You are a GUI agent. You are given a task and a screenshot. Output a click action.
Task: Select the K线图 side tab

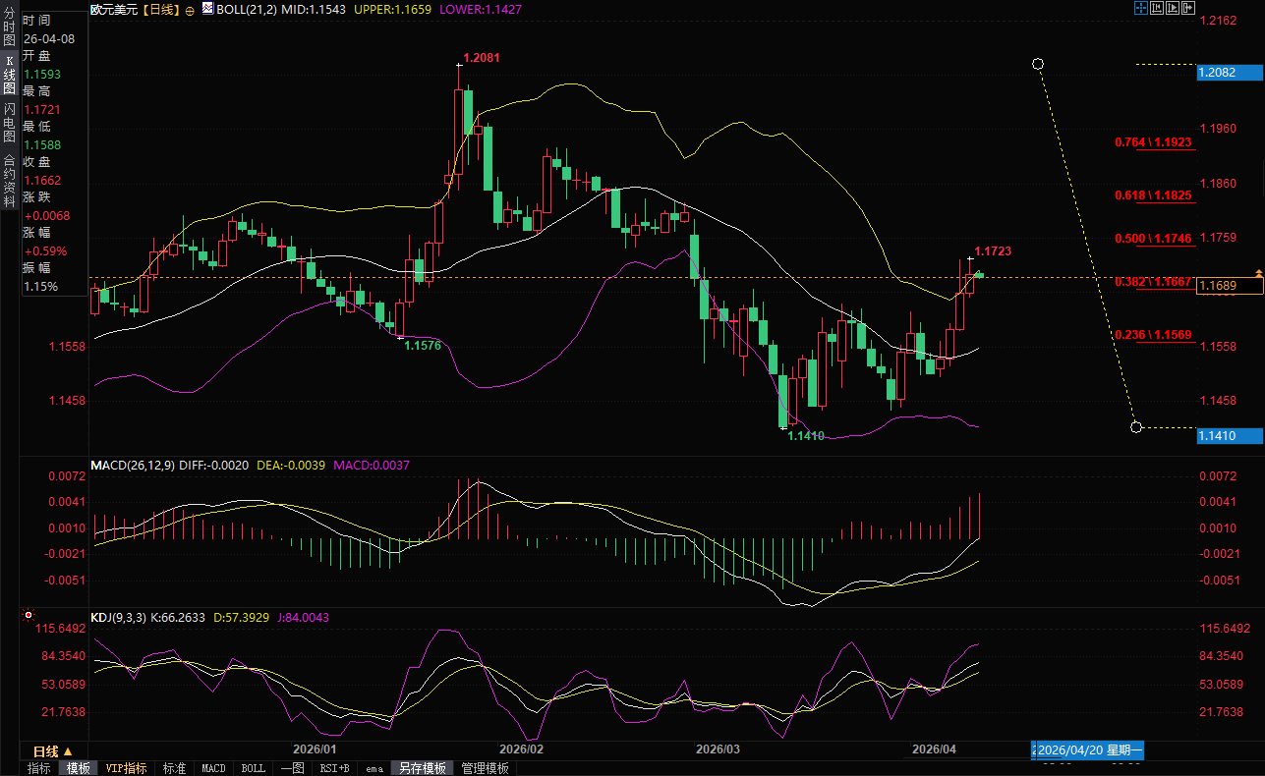click(x=9, y=75)
